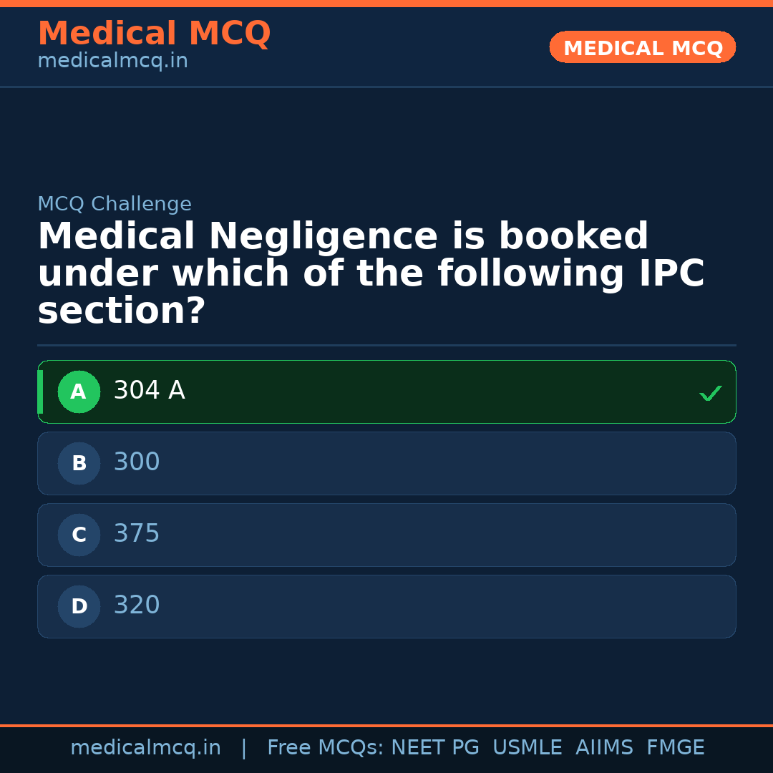Select answer option D labeled 320
This screenshot has height=773, width=773.
tap(386, 606)
